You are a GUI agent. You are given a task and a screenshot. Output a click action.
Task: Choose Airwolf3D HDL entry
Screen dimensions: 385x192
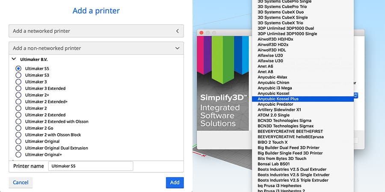pyautogui.click(x=303, y=50)
